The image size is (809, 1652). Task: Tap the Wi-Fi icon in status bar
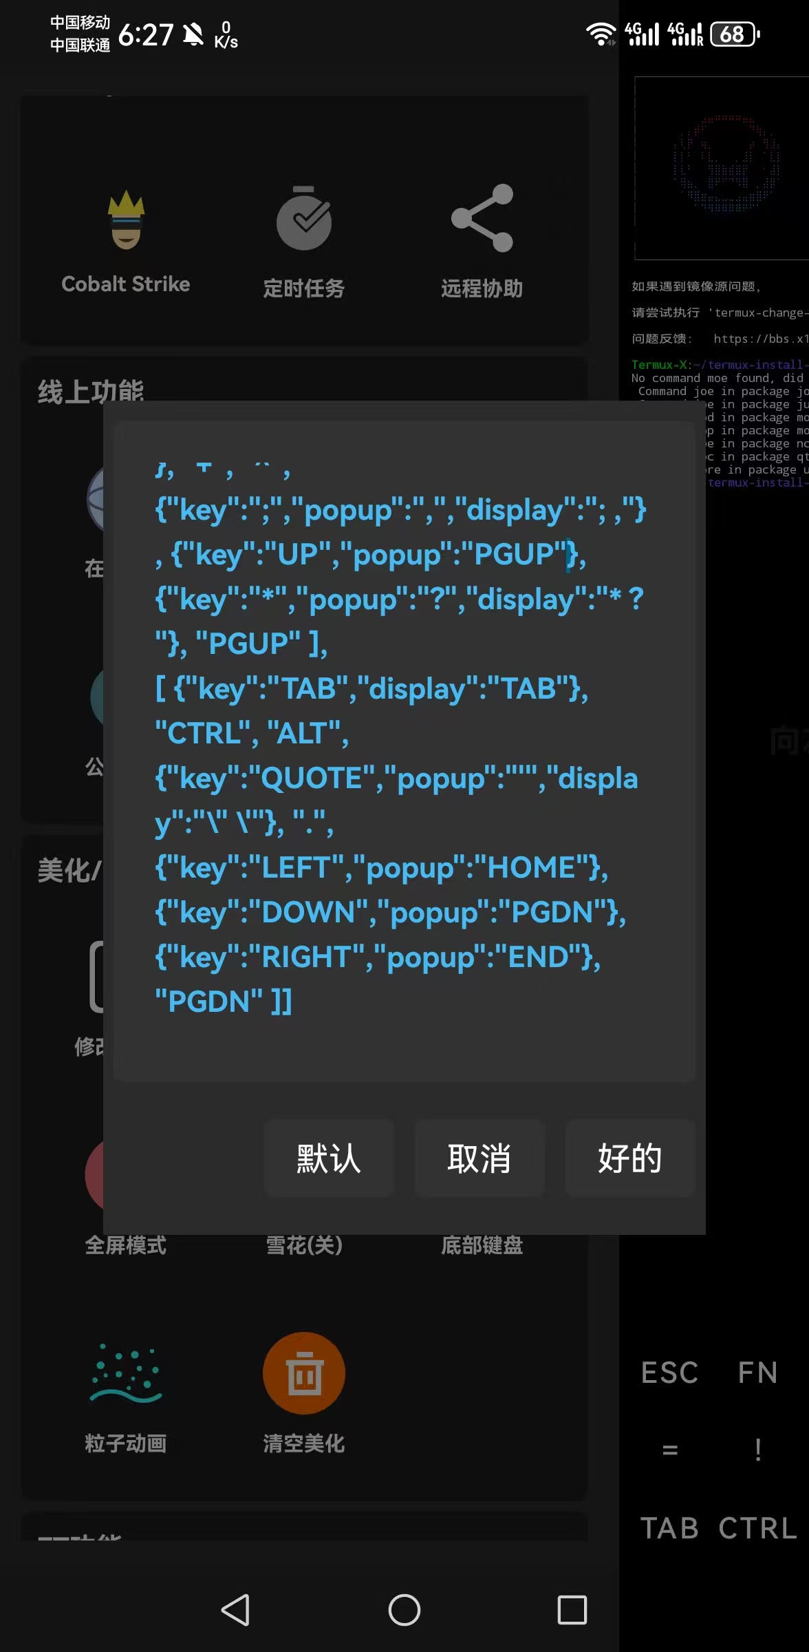pos(601,34)
